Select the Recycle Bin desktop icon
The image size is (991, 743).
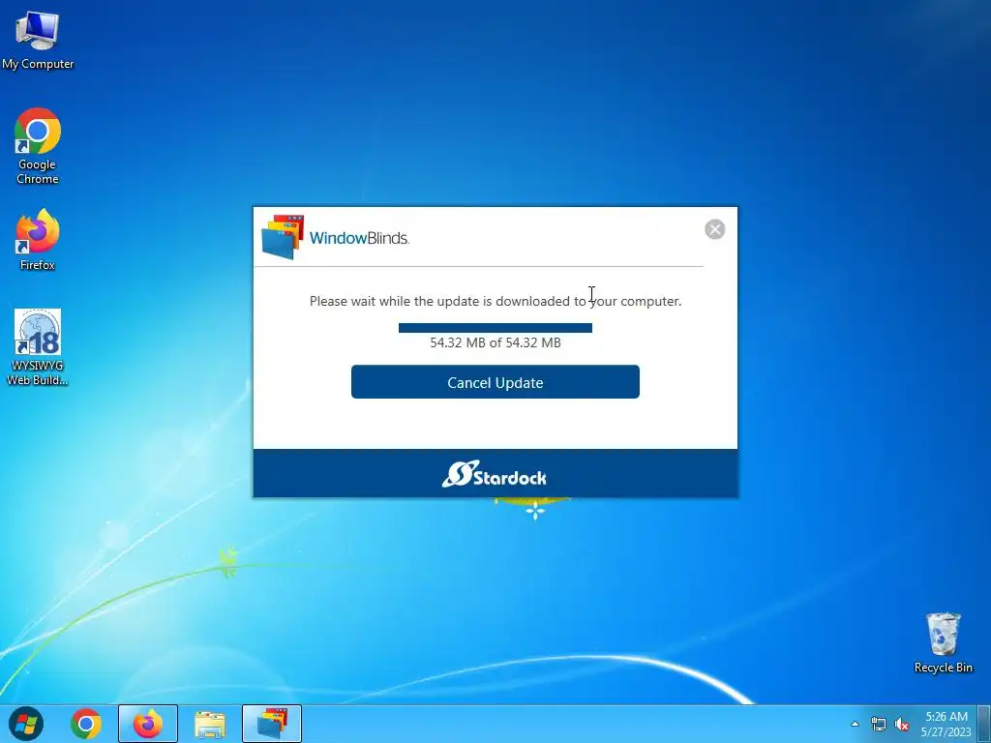[x=943, y=642]
